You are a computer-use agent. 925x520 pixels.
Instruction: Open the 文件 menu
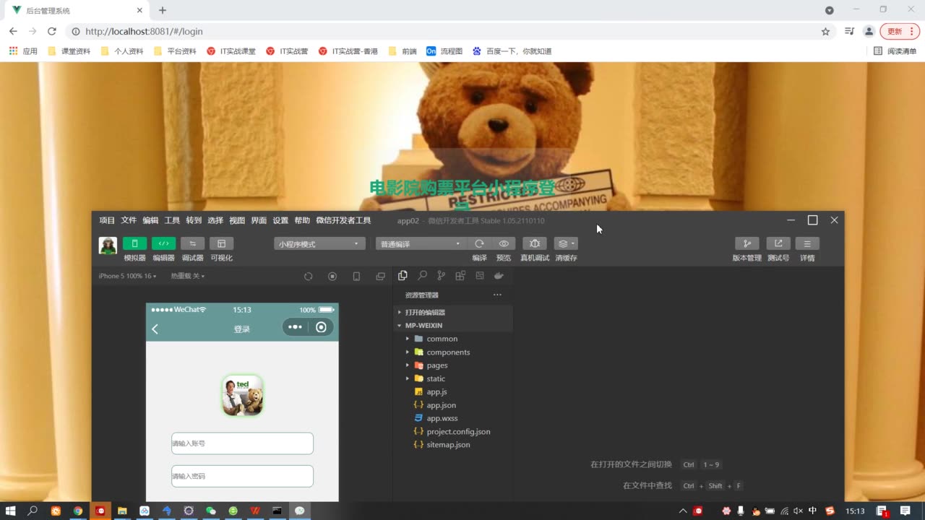tap(129, 220)
